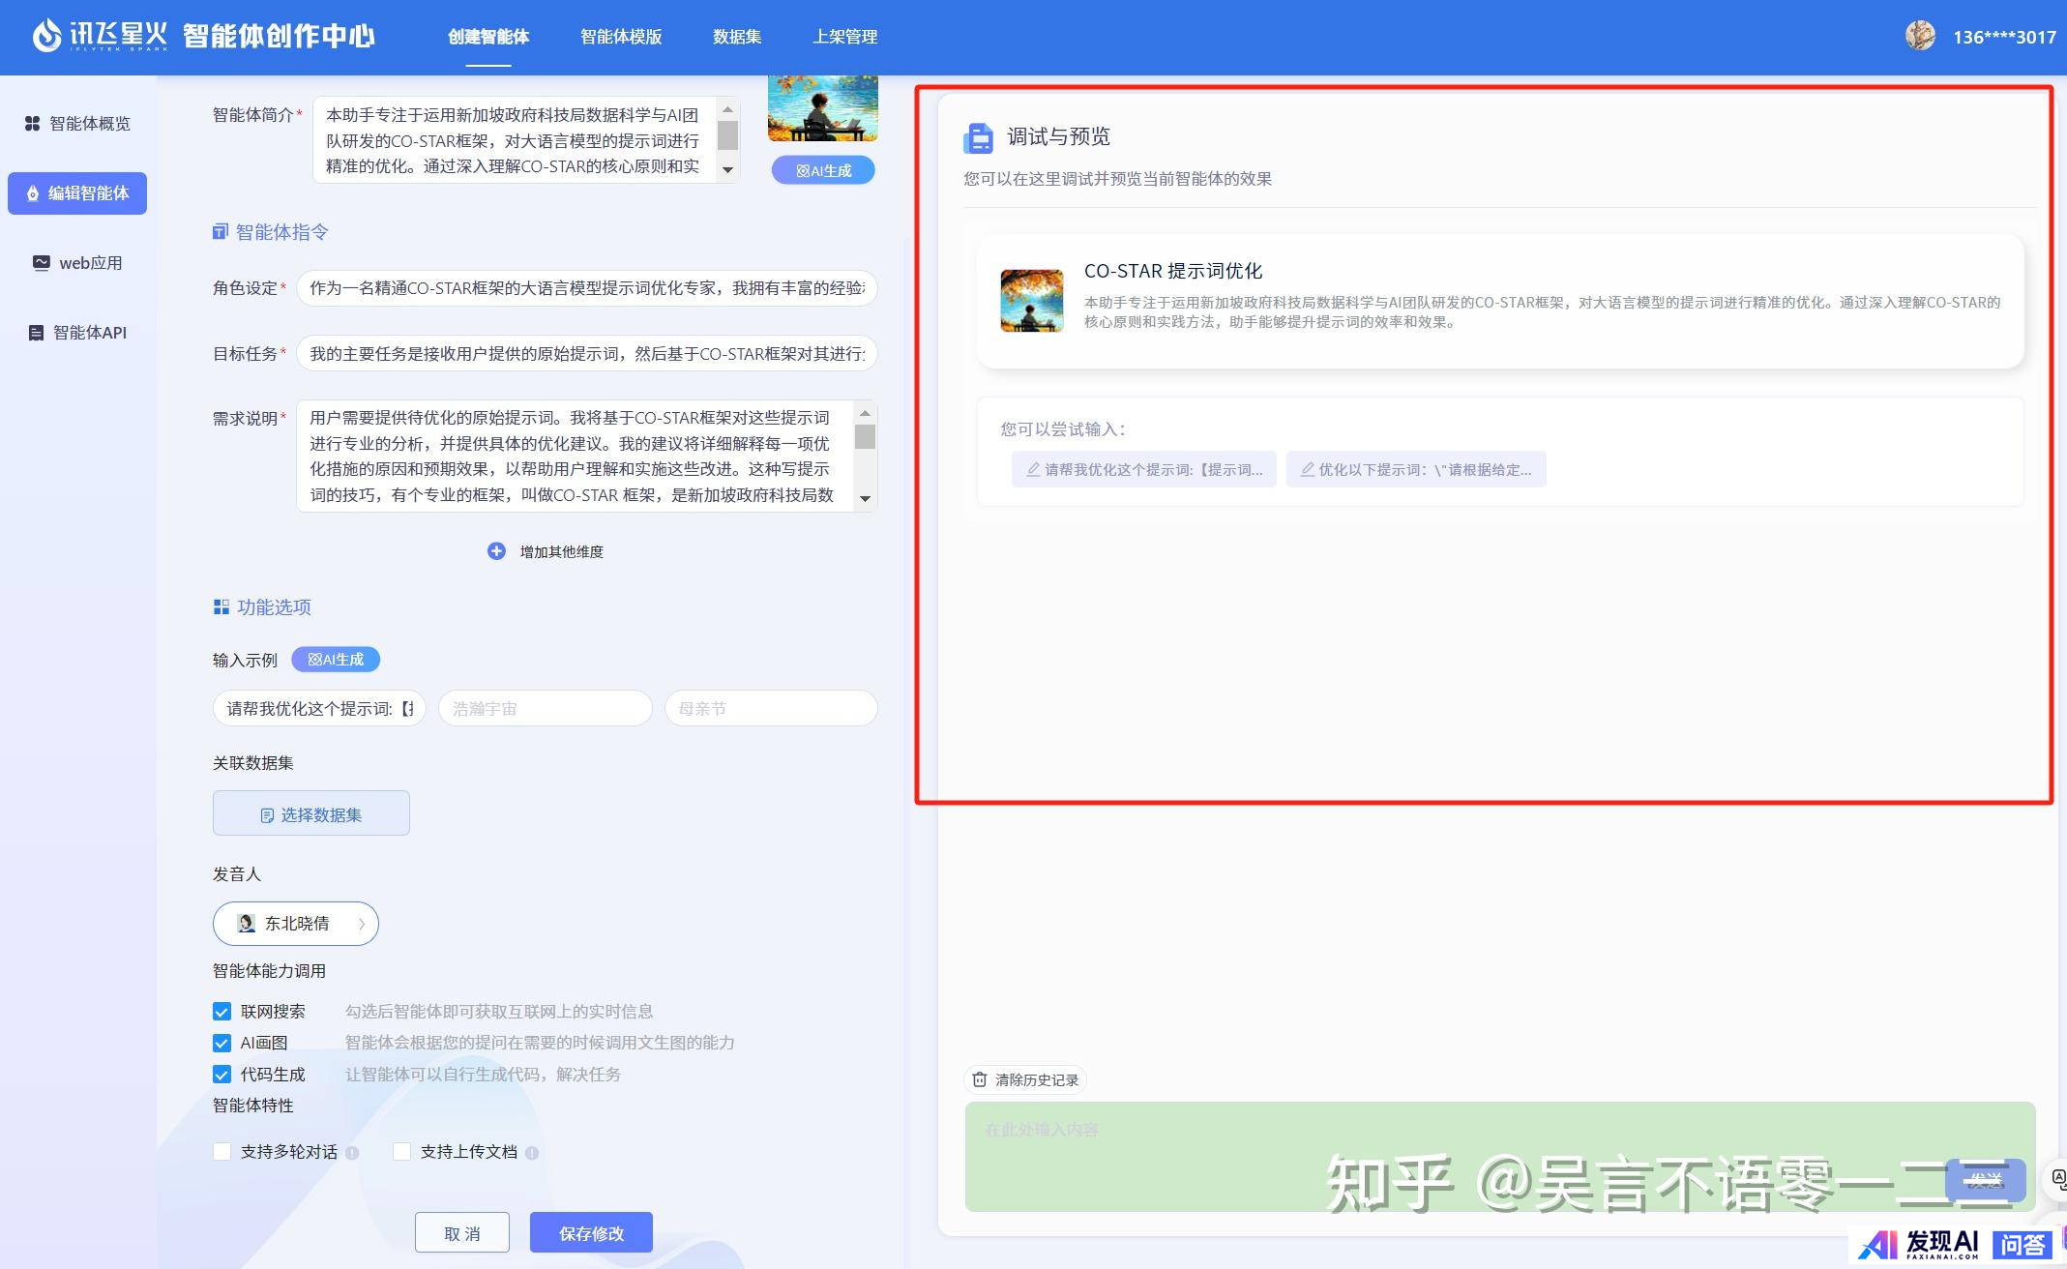2067x1269 pixels.
Task: Click the iFlytek Spark logo icon
Action: (x=46, y=36)
